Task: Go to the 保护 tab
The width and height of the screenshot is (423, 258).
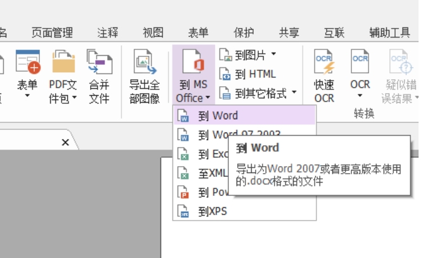Action: [244, 32]
